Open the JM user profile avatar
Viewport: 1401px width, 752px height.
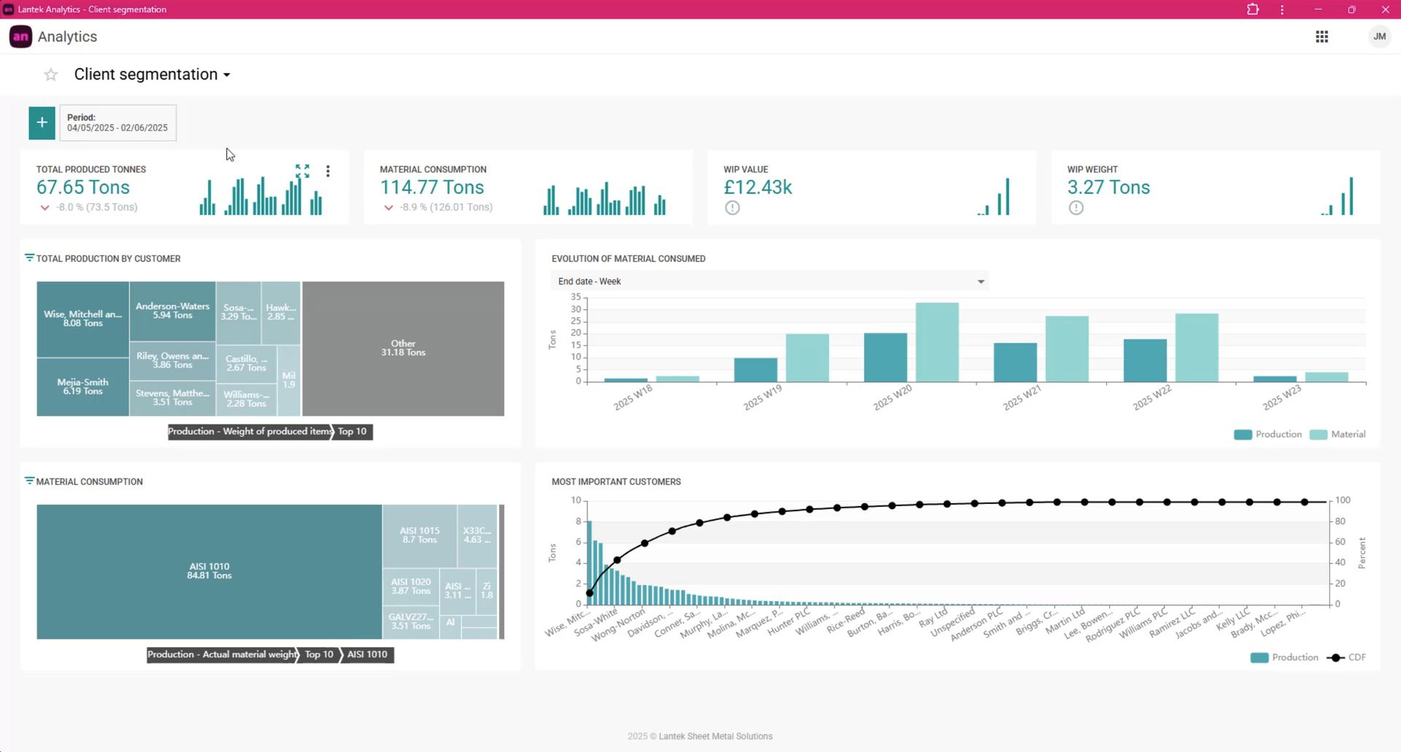point(1379,36)
